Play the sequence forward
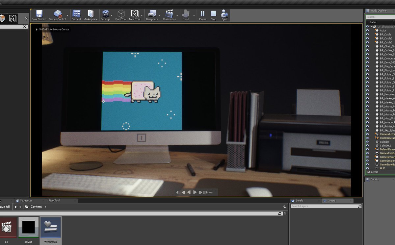 pyautogui.click(x=195, y=192)
